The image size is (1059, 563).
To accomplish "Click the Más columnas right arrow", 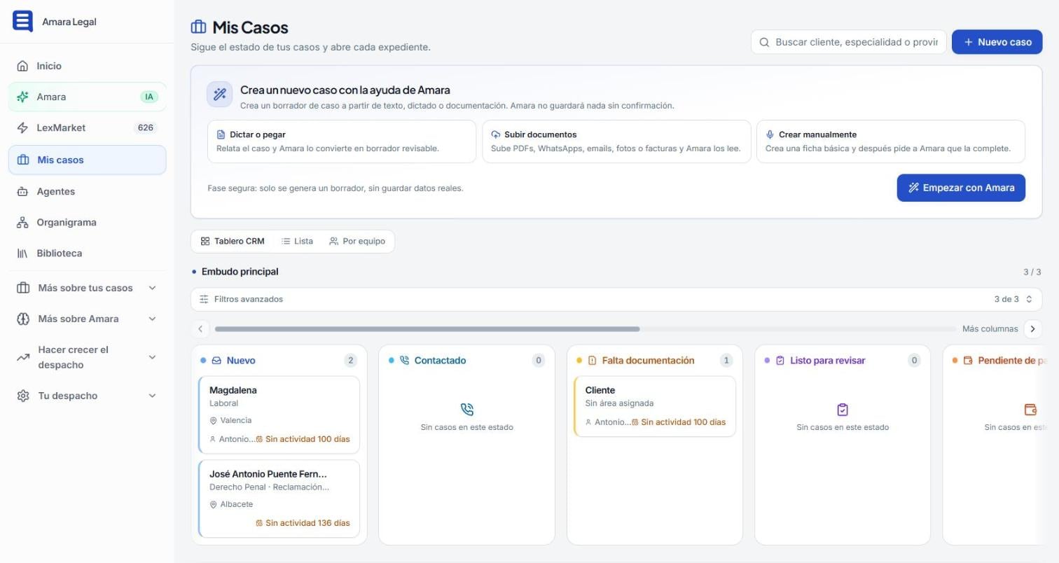I will (1032, 328).
